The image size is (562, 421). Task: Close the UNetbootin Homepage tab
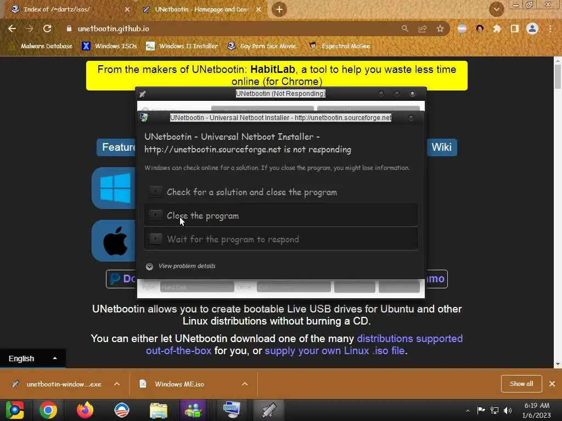[258, 10]
